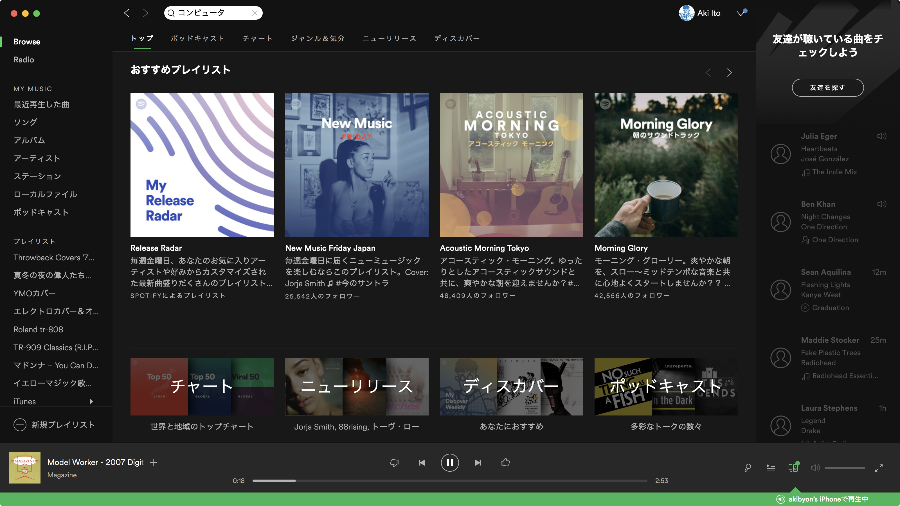The height and width of the screenshot is (506, 900).
Task: Enter full screen mode
Action: (x=879, y=468)
